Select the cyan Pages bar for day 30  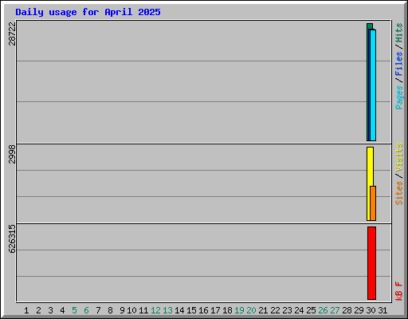point(373,85)
